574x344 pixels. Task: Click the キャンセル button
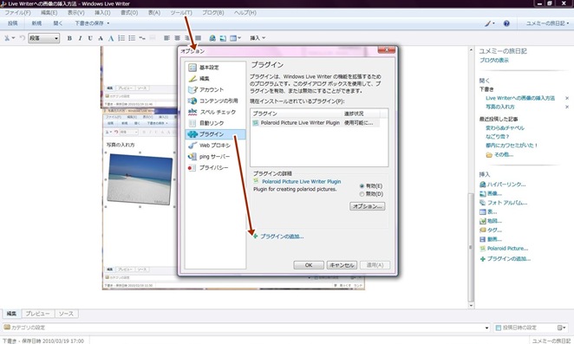click(x=342, y=265)
